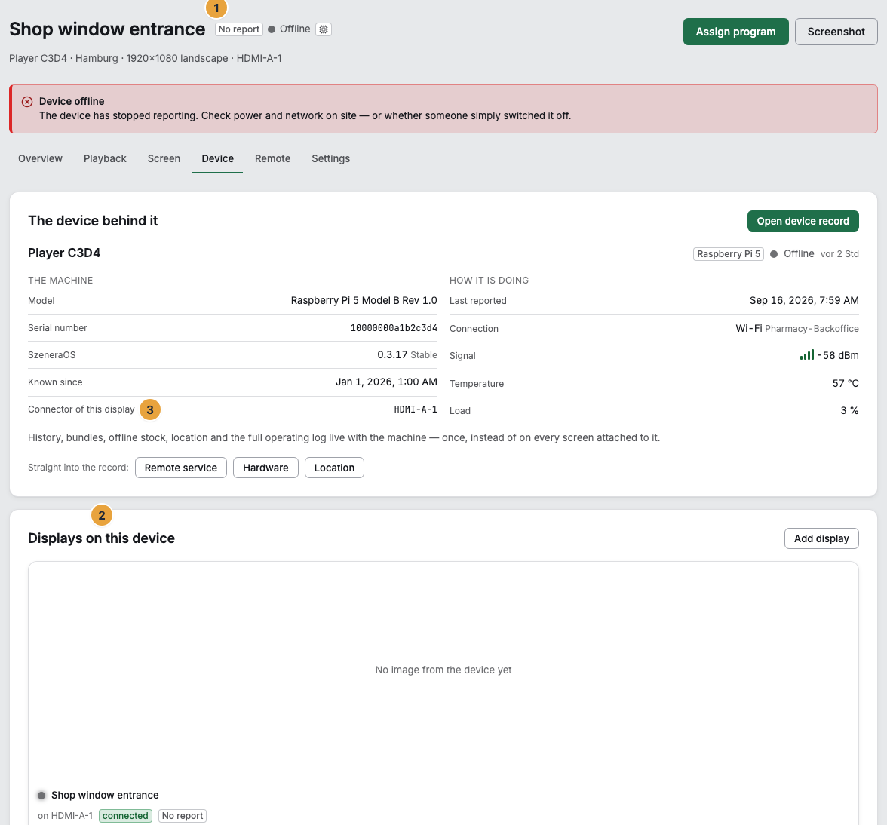Click the Last reported value 'Sep 16, 2026, 7:59 AM'

804,301
